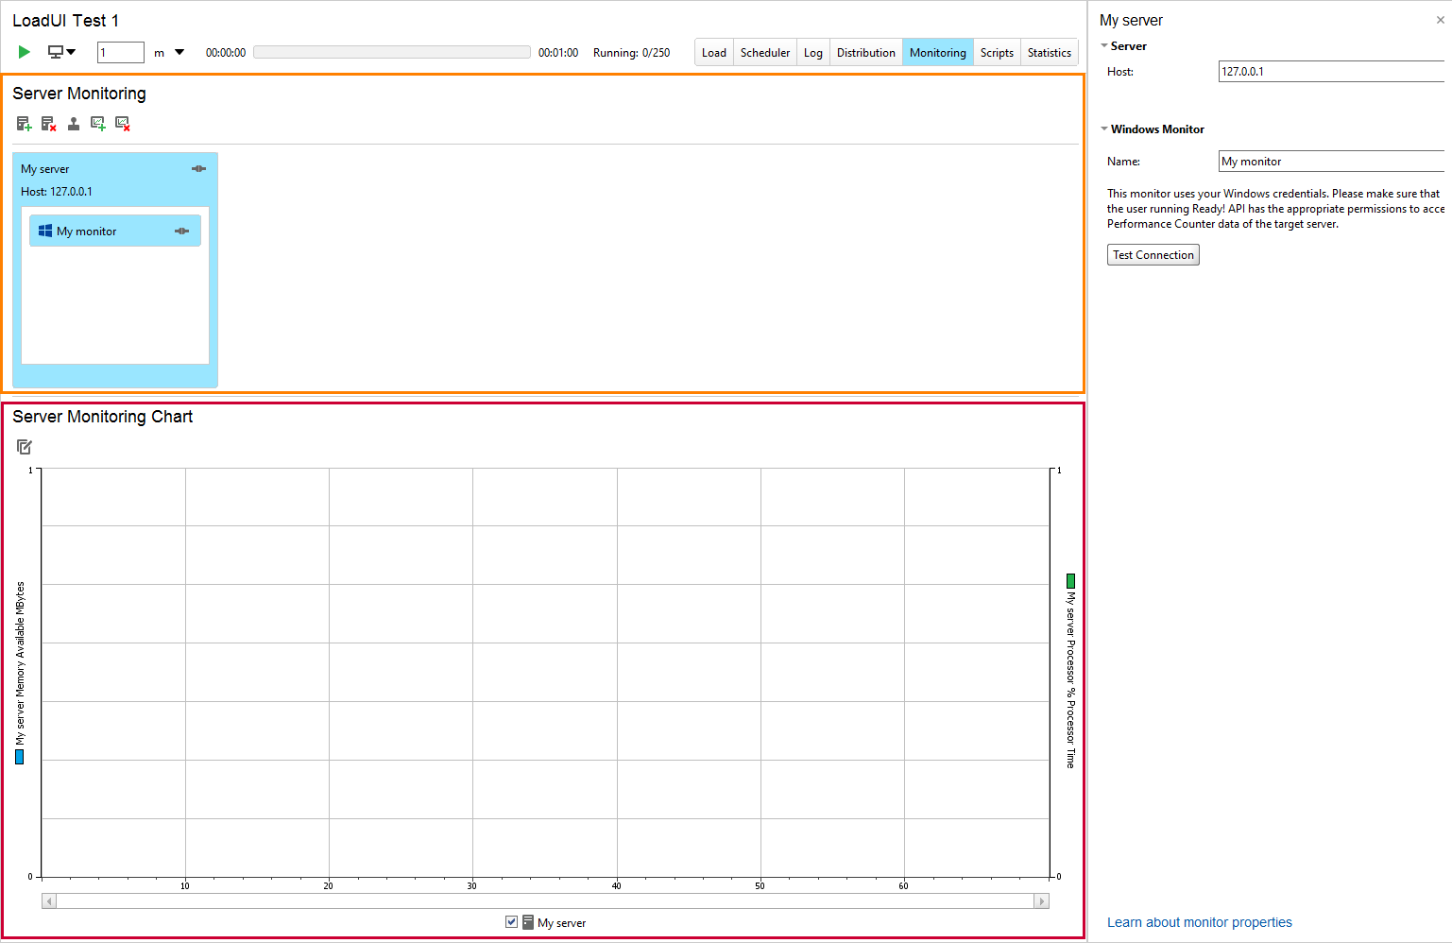Collapse the Windows Monitor section

click(1103, 129)
